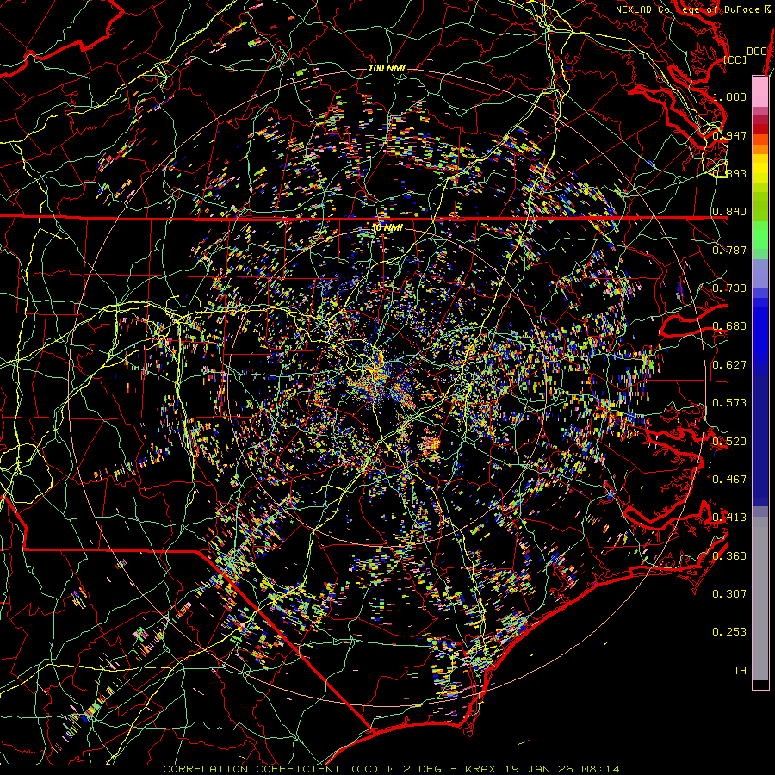Select the 0.680 legend value
Viewport: 775px width, 775px height.
[x=729, y=326]
